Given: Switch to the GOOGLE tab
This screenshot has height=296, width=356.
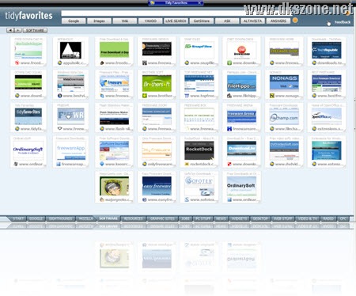Looking at the screenshot, I should click(36, 218).
